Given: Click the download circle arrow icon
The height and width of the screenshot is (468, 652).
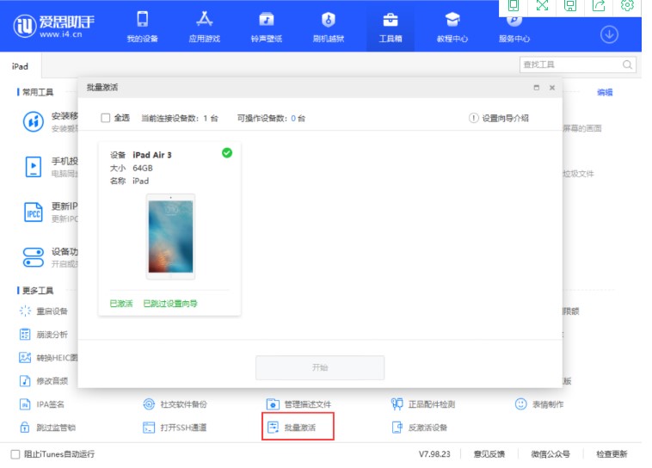Looking at the screenshot, I should [x=609, y=34].
